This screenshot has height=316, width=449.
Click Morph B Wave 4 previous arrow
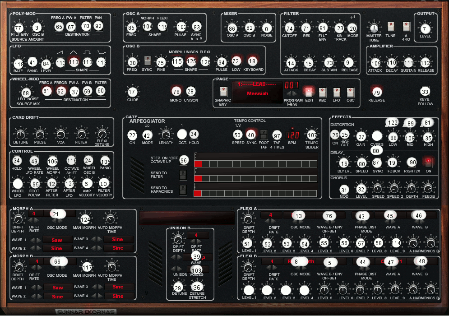[x=93, y=296]
